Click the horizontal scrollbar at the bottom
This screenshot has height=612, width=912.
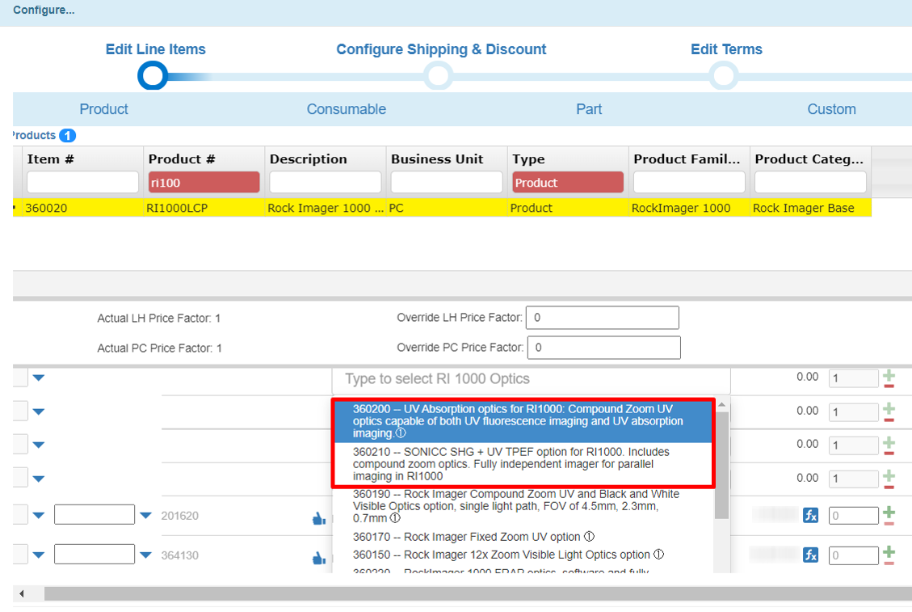tap(469, 594)
